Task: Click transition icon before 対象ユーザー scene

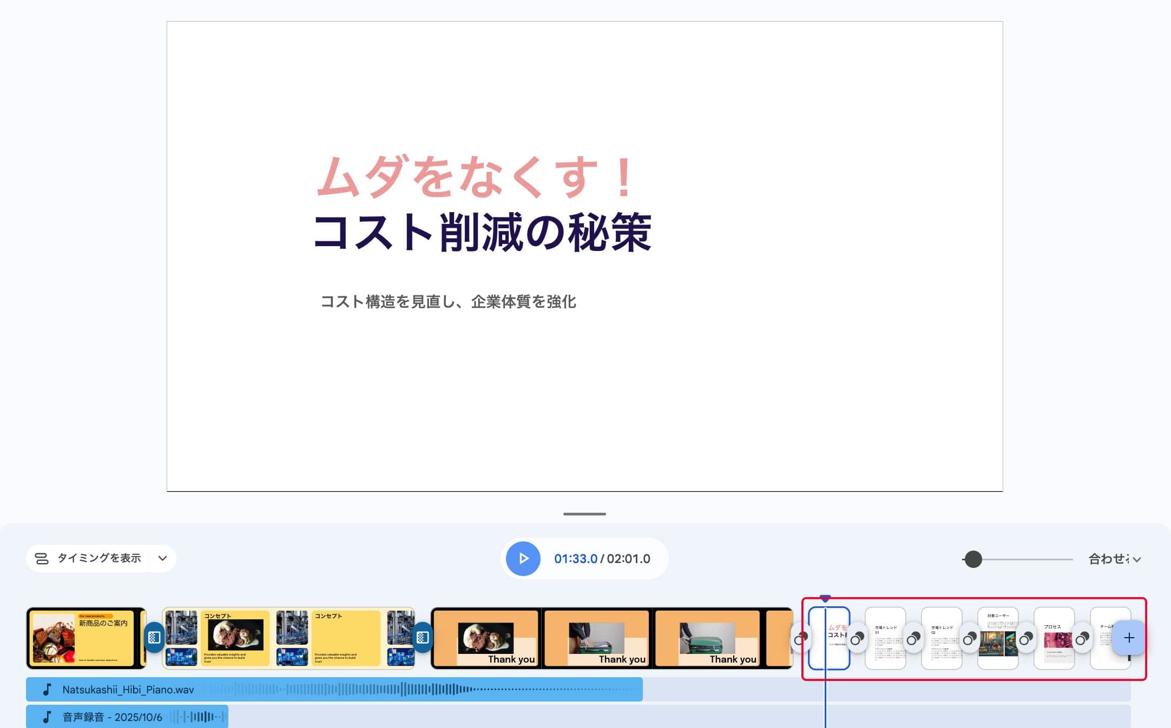Action: (x=969, y=639)
